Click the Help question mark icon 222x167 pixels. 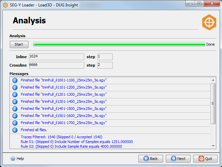[13, 159]
